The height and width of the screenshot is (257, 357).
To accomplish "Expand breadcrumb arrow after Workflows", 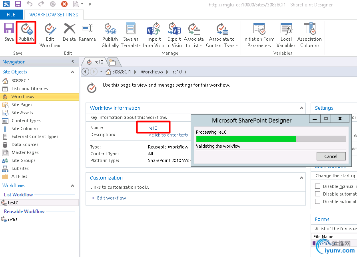I will pos(168,72).
